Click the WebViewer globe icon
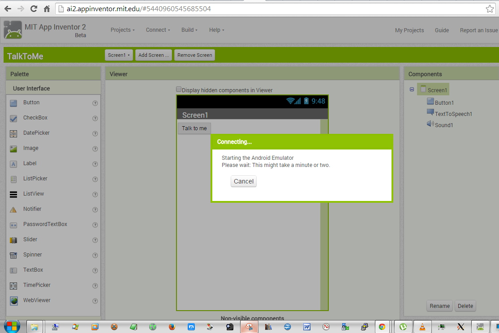 point(14,301)
